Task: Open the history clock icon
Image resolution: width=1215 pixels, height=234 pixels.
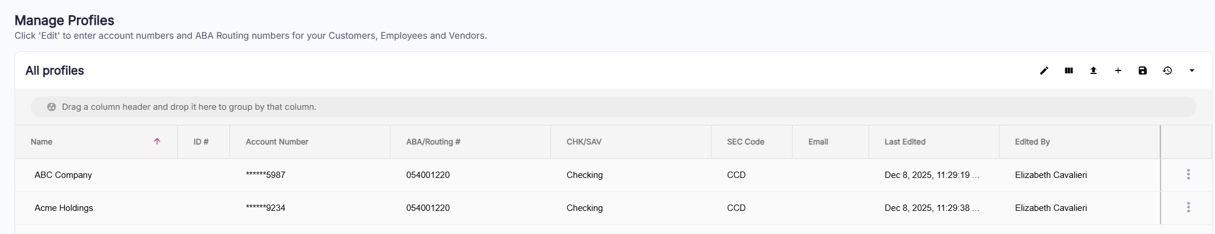Action: click(1167, 70)
